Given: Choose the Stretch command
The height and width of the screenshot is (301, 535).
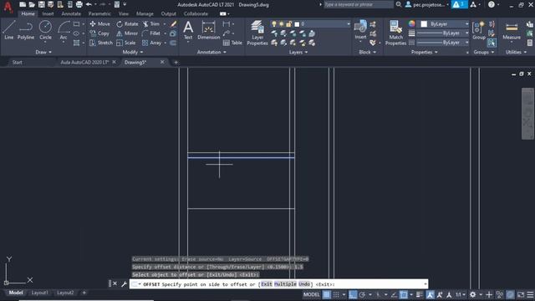Looking at the screenshot, I should click(100, 43).
